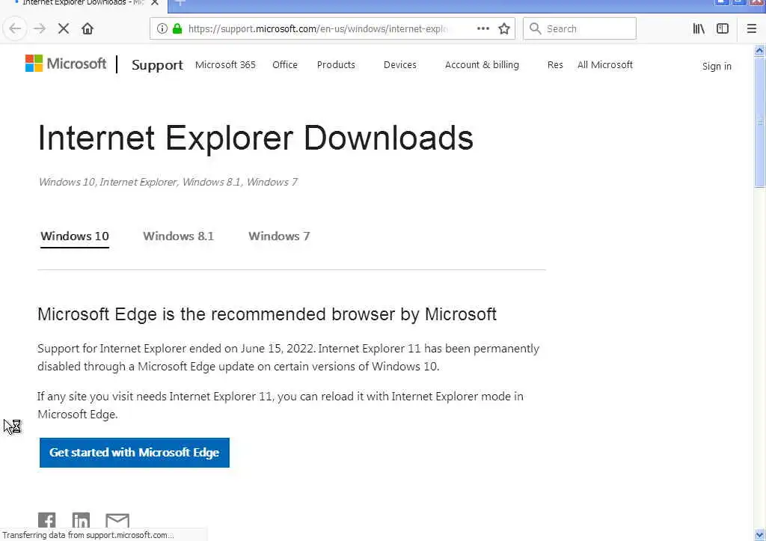This screenshot has height=541, width=766.
Task: Stop loading the page with X button
Action: tap(64, 29)
